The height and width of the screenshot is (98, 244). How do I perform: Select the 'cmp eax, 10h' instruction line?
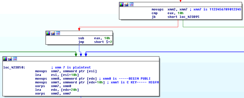pyautogui.click(x=168, y=13)
